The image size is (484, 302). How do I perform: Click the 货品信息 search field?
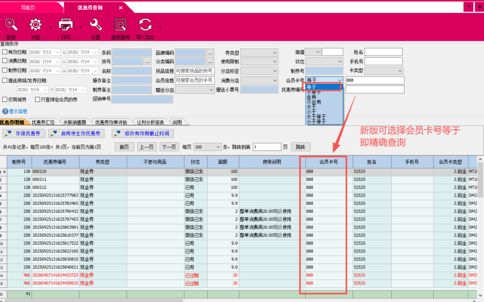click(194, 71)
